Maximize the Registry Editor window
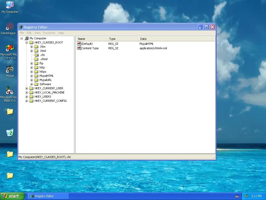 (x=206, y=27)
